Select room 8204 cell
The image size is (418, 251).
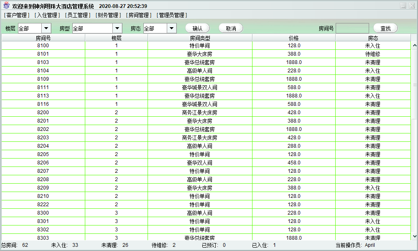click(43, 146)
